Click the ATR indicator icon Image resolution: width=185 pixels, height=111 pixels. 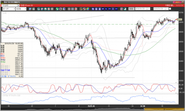[110, 9]
